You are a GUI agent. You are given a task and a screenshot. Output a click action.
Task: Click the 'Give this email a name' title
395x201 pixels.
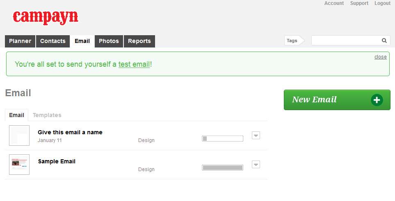[x=70, y=132]
